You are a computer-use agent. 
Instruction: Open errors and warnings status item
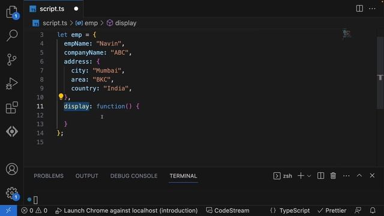tap(34, 211)
